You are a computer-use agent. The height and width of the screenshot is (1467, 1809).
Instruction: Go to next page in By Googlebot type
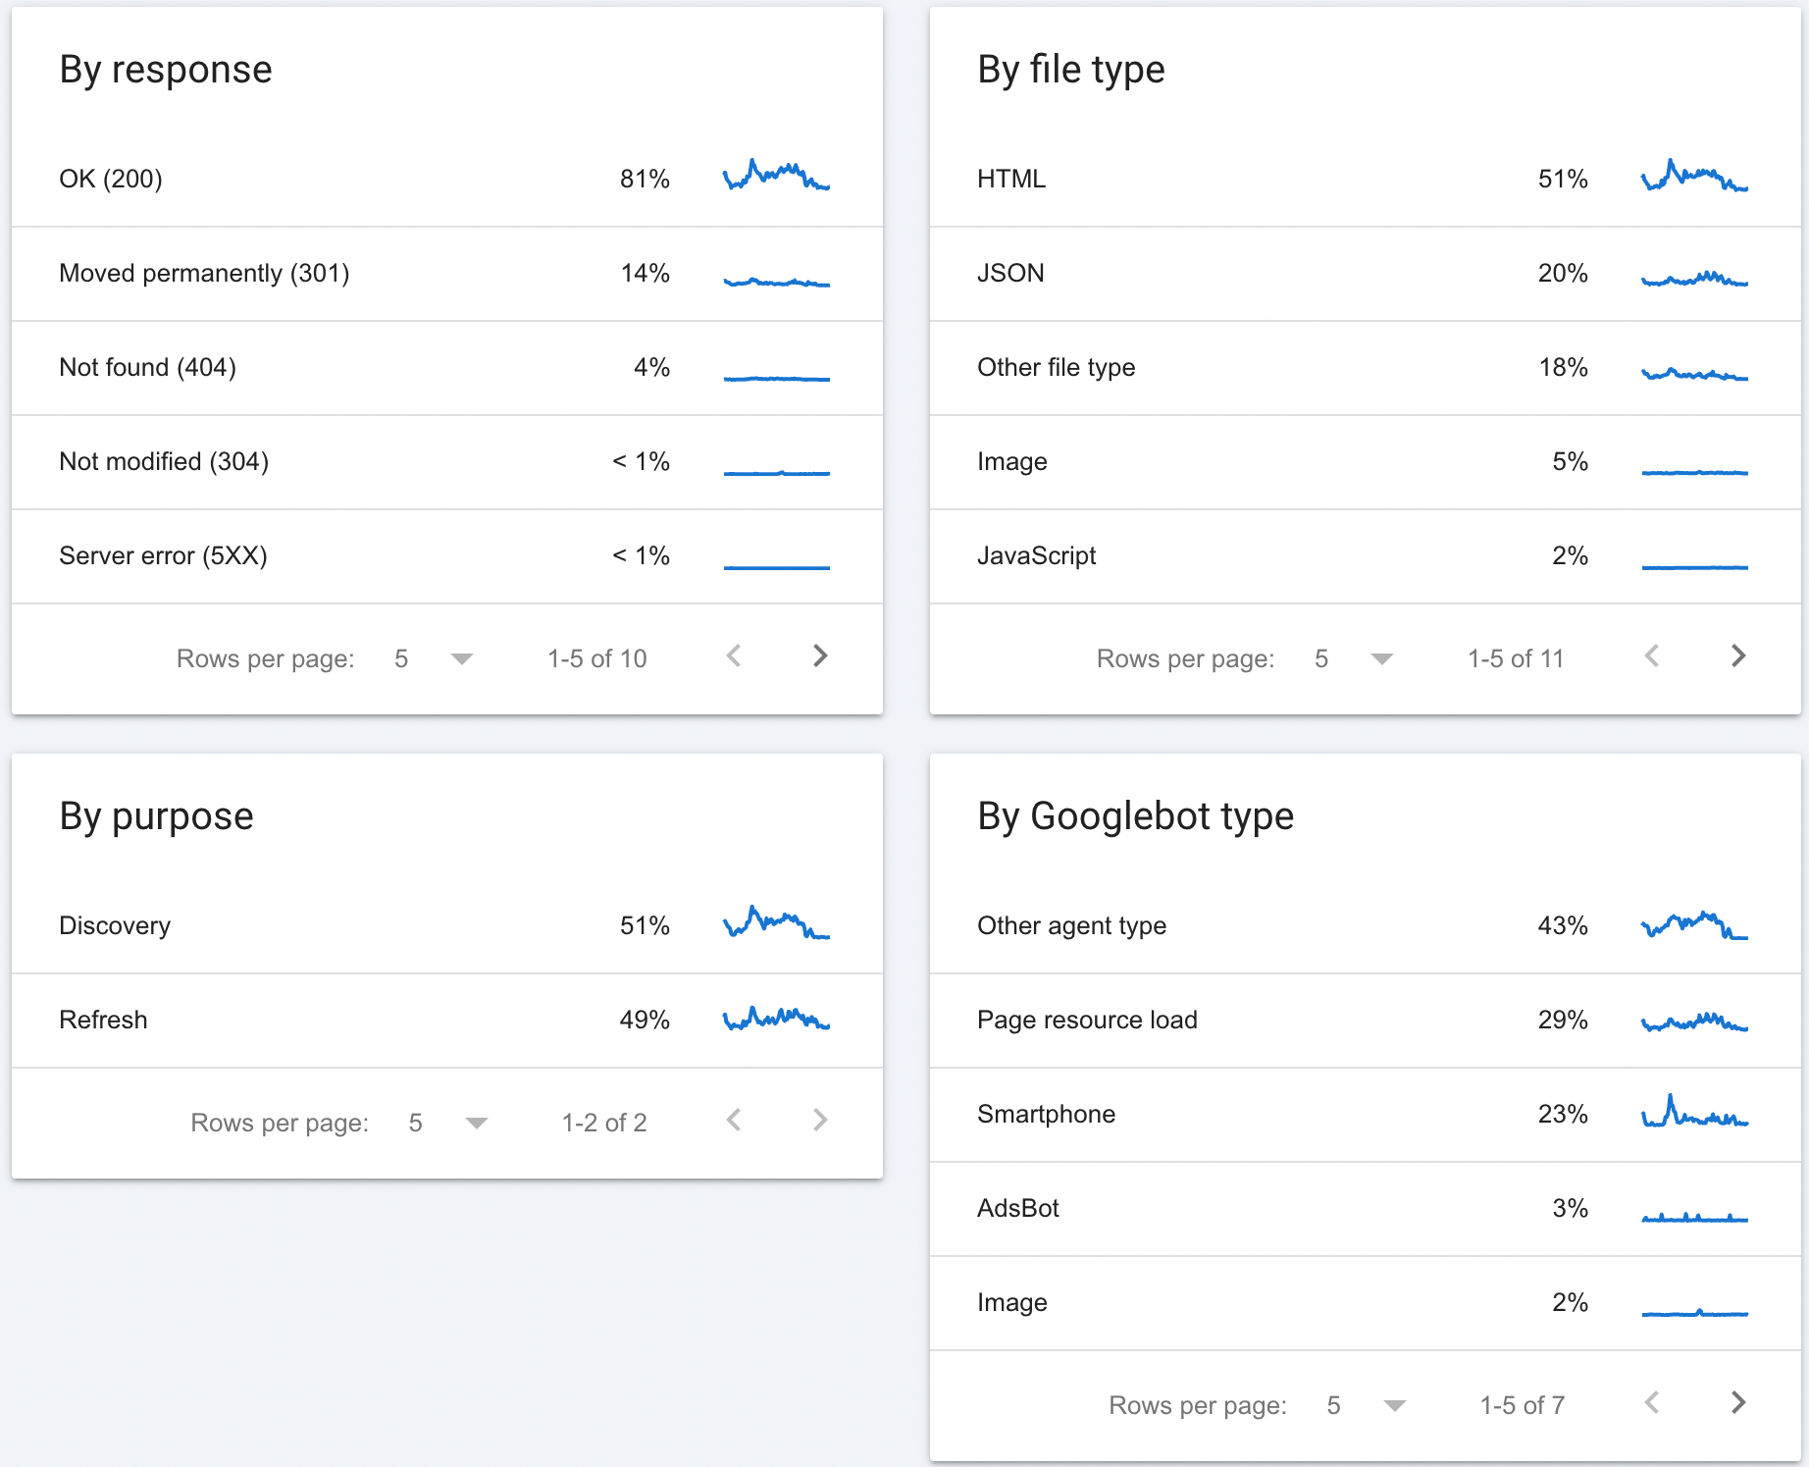[1738, 1403]
